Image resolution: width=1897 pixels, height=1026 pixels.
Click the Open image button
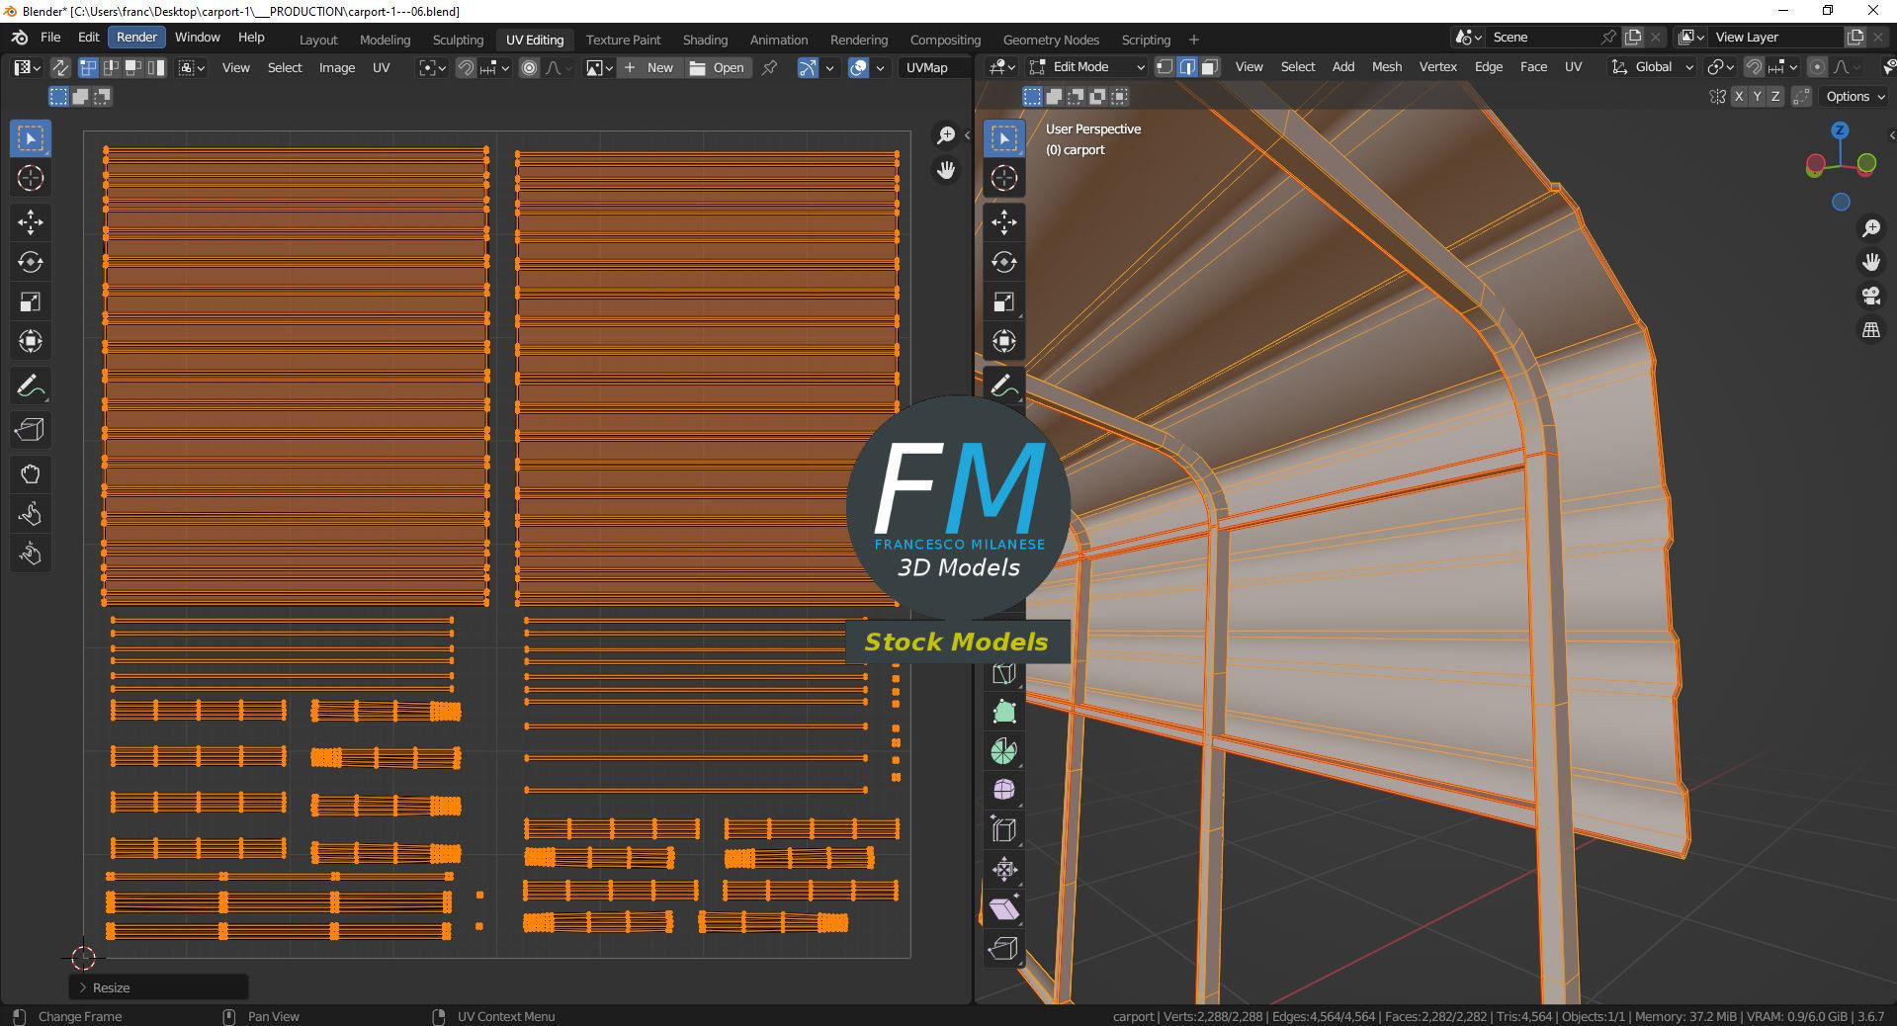[718, 67]
